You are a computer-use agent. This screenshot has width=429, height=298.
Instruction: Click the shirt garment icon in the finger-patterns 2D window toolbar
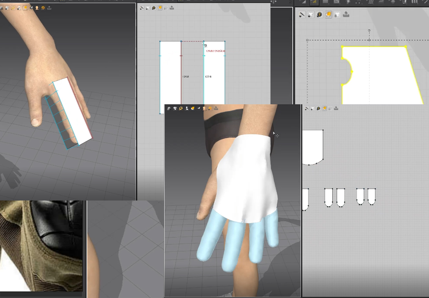point(313,108)
